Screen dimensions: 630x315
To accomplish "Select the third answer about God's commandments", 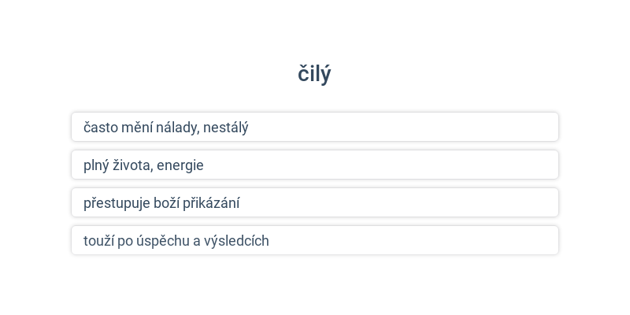I will tap(315, 202).
